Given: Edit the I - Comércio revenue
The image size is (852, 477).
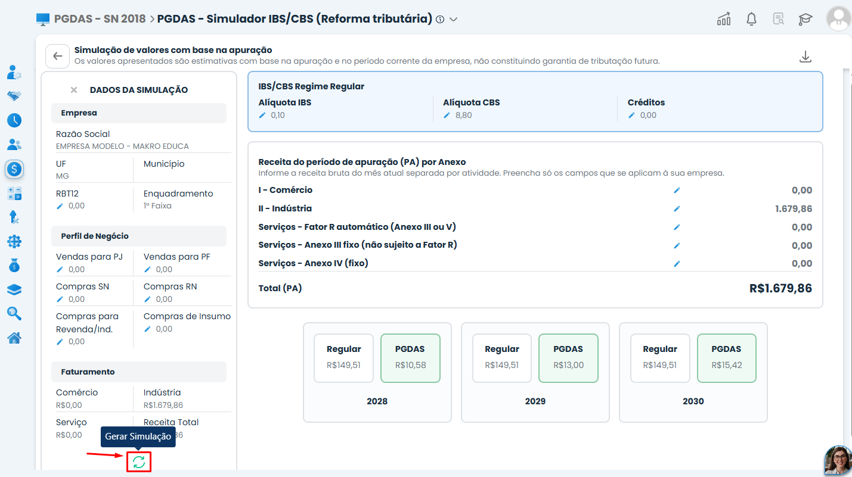Looking at the screenshot, I should point(677,190).
